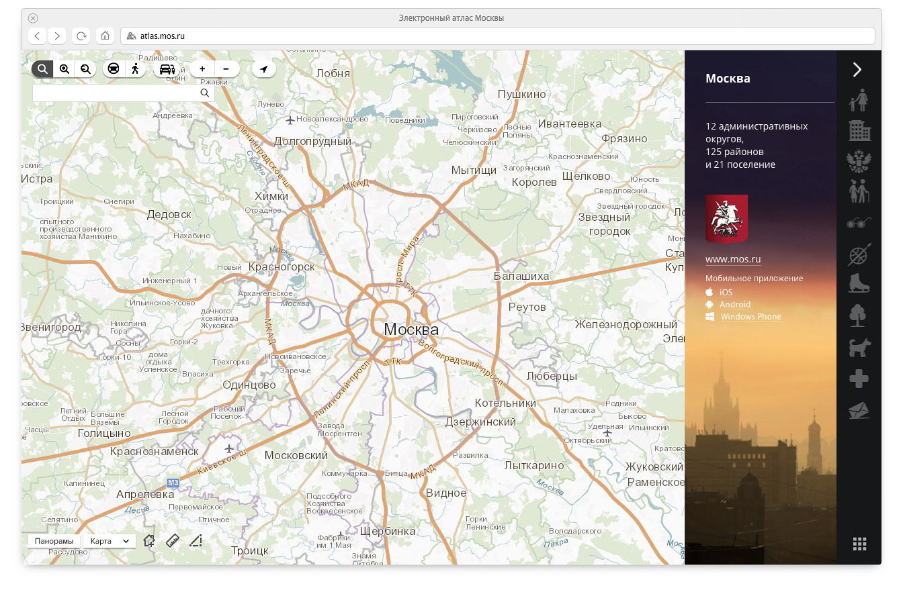Toggle pedestrian routing mode
The height and width of the screenshot is (590, 903).
point(135,68)
